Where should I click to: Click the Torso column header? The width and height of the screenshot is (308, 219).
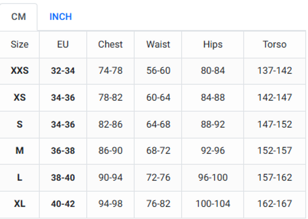(x=275, y=44)
